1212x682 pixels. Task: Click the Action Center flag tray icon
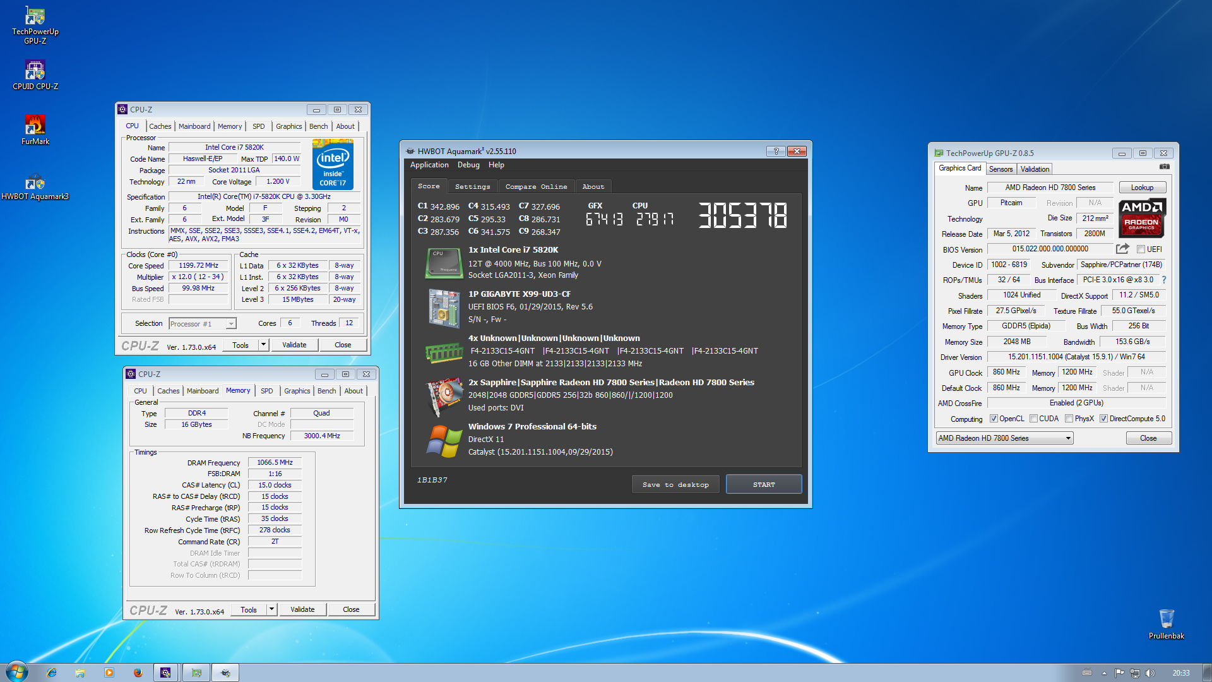[x=1119, y=673]
